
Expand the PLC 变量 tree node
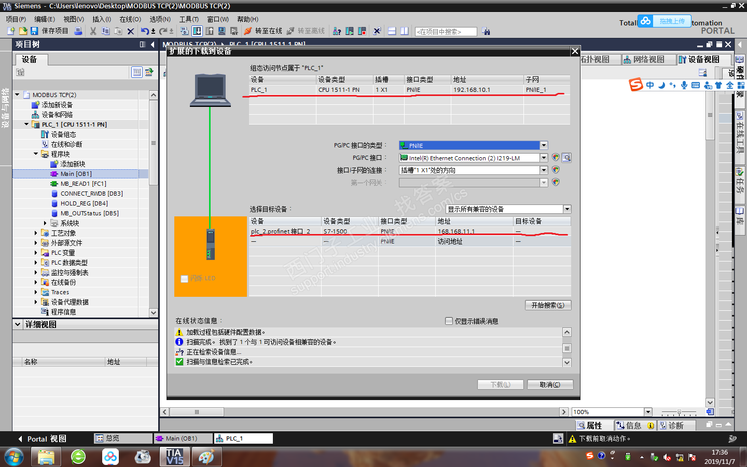36,253
